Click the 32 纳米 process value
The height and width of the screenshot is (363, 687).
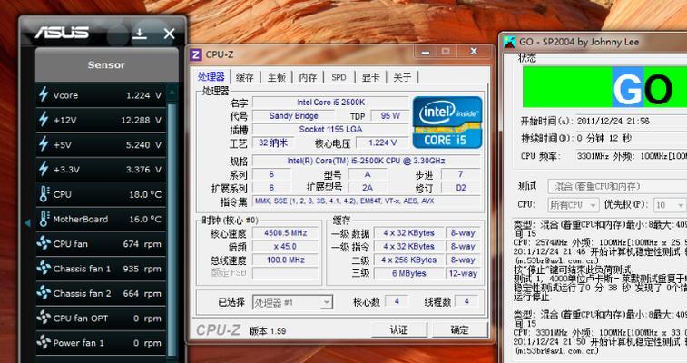pyautogui.click(x=273, y=142)
